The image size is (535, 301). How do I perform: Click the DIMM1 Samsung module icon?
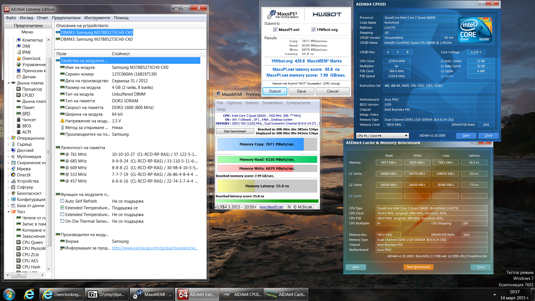coord(58,32)
